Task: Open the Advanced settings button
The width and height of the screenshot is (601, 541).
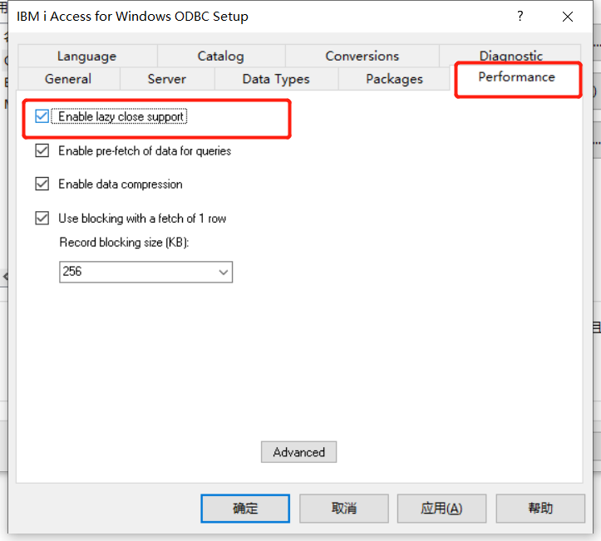Action: (299, 452)
